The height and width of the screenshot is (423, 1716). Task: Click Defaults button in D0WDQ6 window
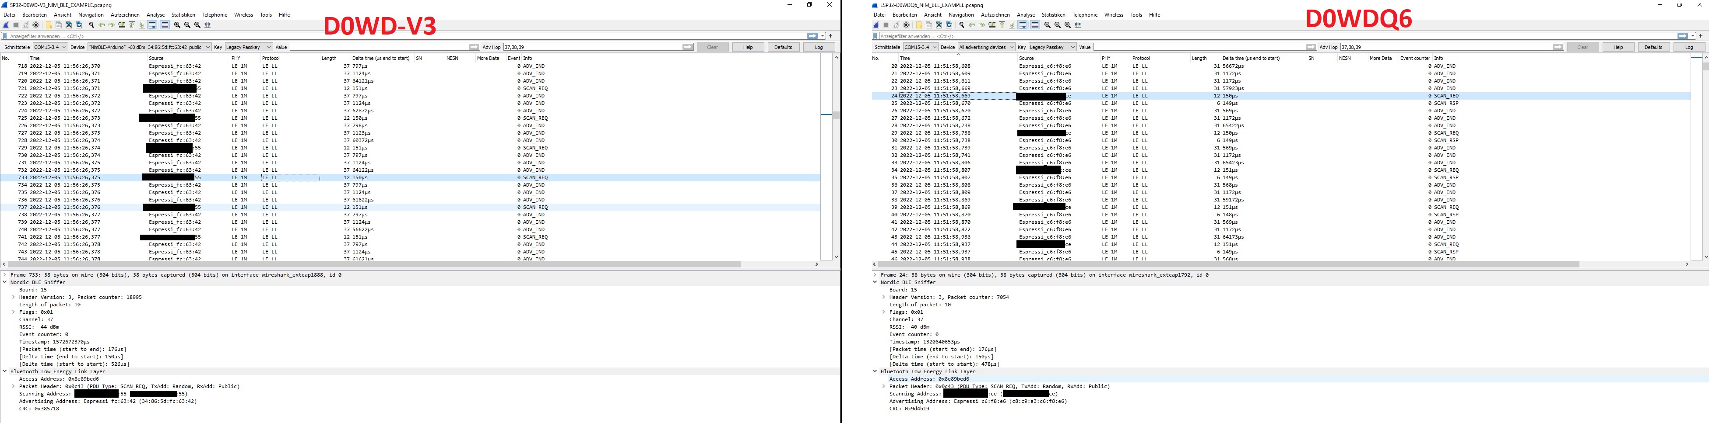(1653, 47)
